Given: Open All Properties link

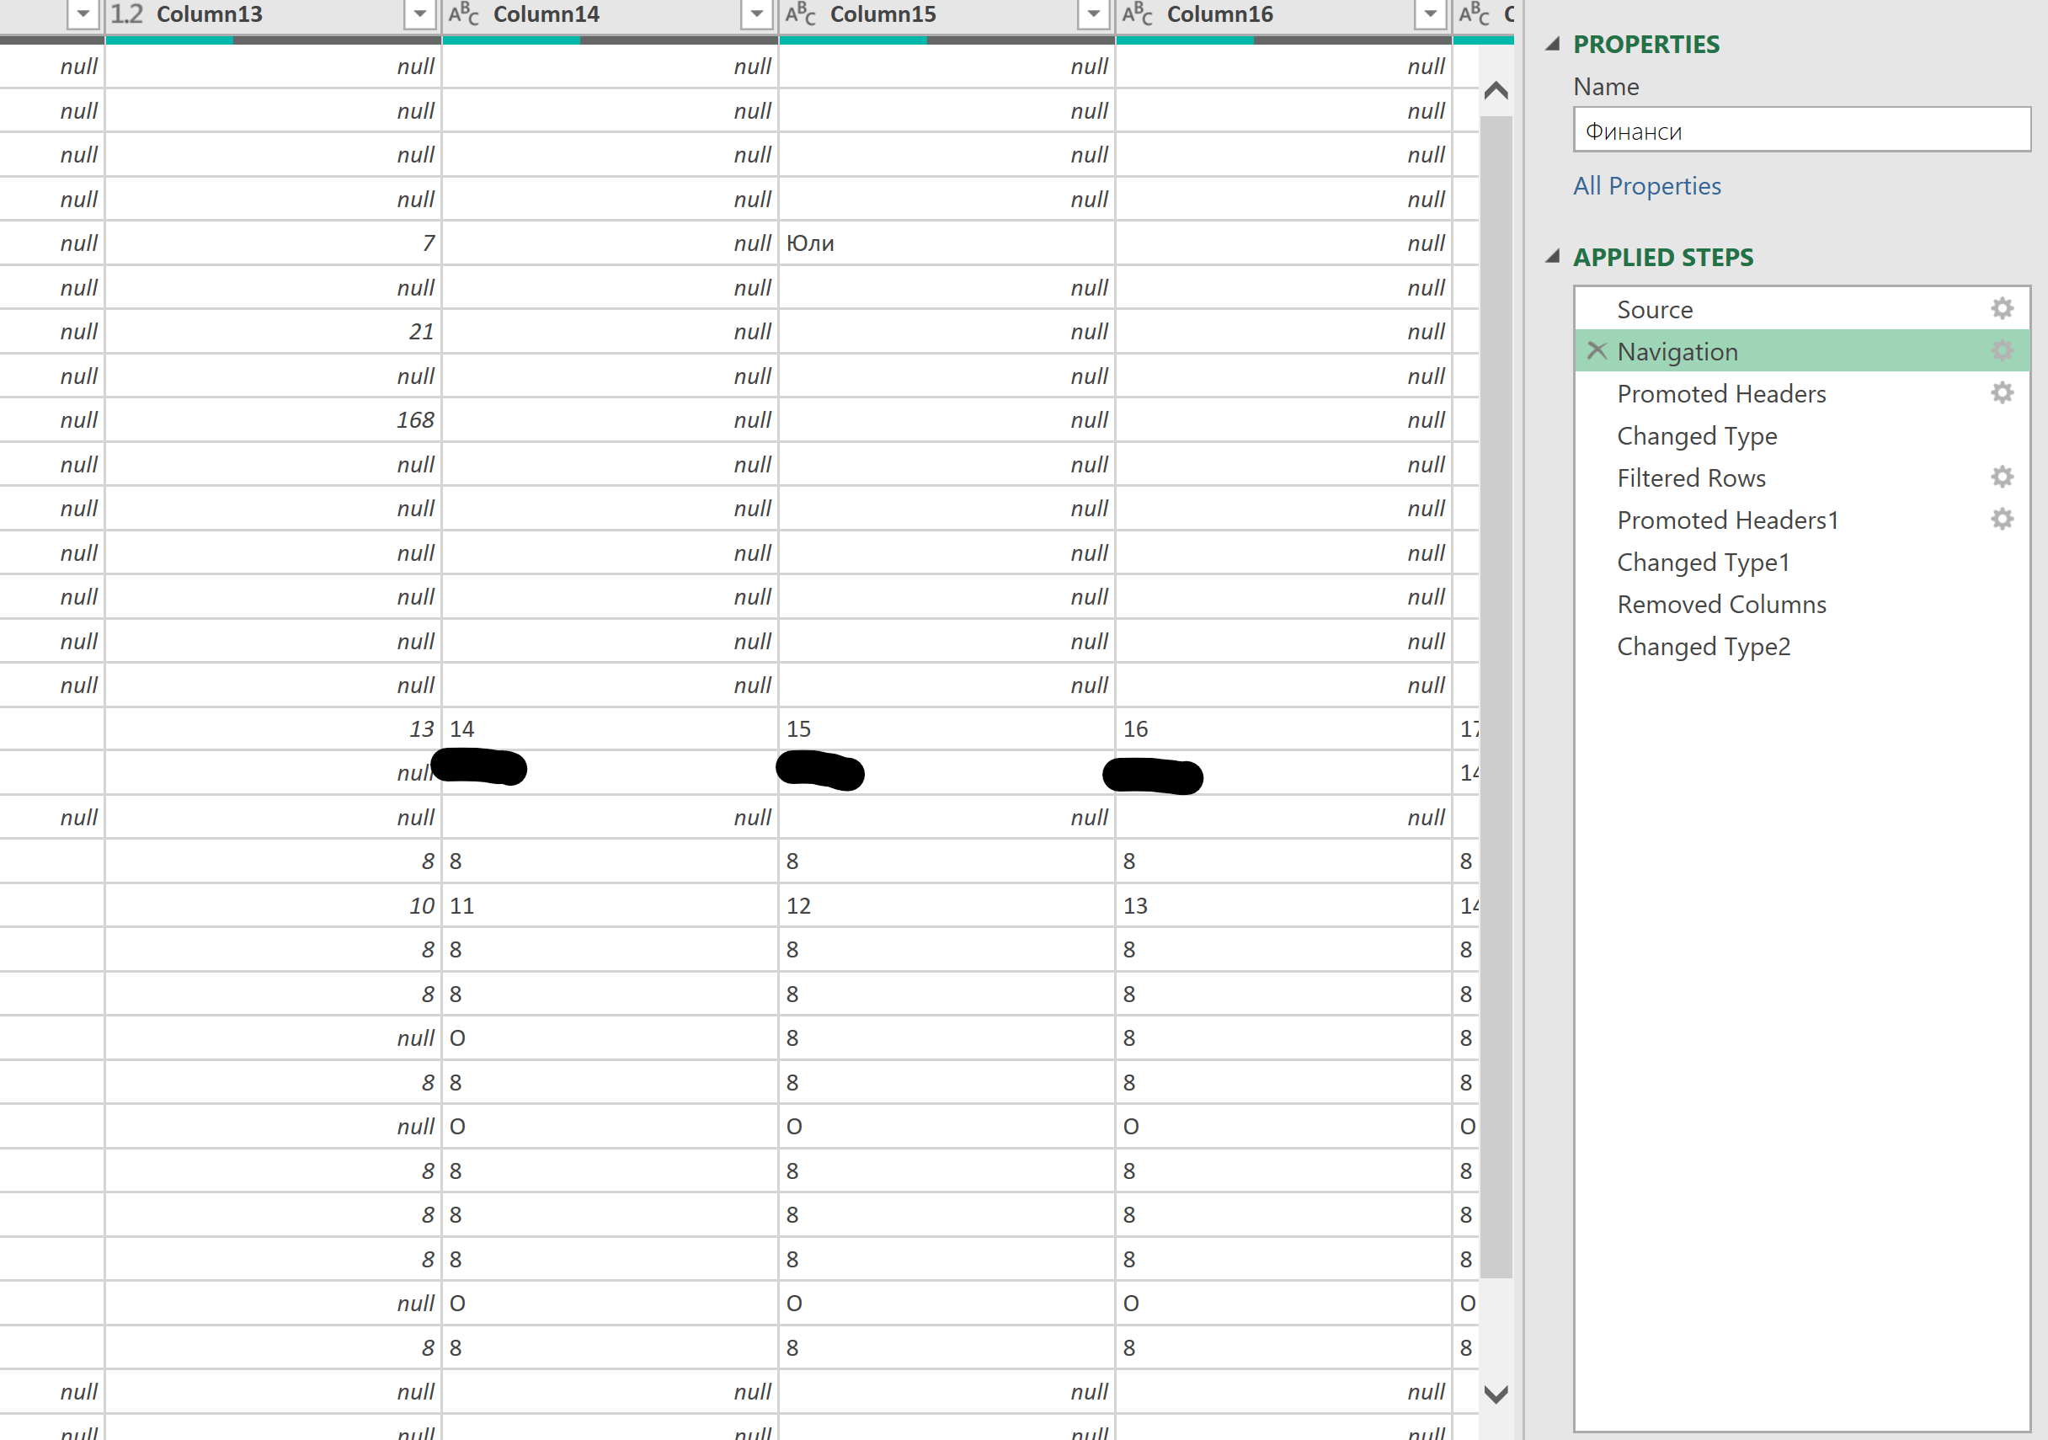Looking at the screenshot, I should (x=1646, y=185).
